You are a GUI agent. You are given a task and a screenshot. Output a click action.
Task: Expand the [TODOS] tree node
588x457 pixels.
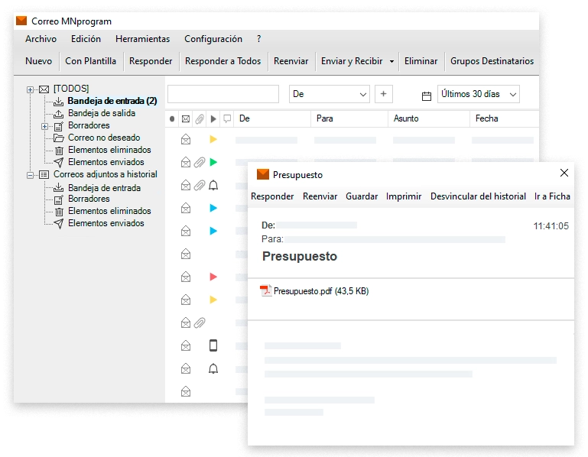pos(31,89)
